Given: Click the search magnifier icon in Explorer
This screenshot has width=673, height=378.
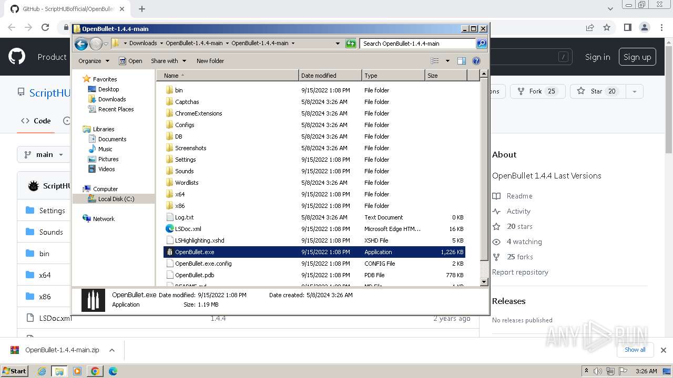Looking at the screenshot, I should coord(481,44).
